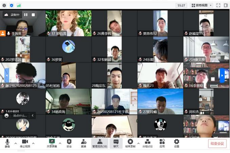Open Manage Members (38) panel
230x153 pixels.
pyautogui.click(x=100, y=143)
